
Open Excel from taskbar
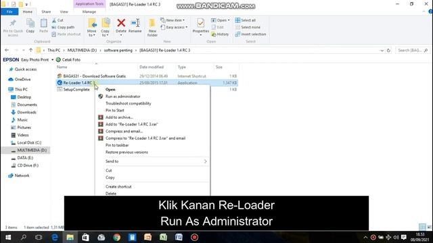163,237
